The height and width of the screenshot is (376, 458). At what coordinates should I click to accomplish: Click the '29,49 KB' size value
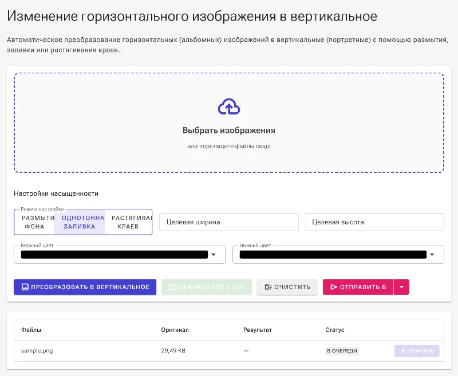173,351
